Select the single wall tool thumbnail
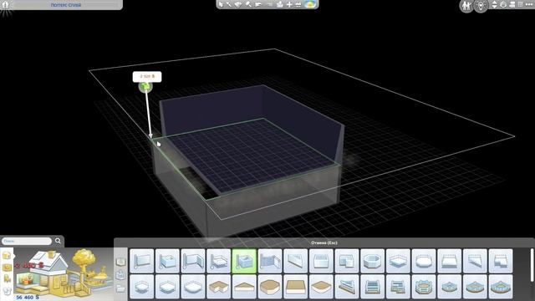535x301 pixels. tap(142, 261)
